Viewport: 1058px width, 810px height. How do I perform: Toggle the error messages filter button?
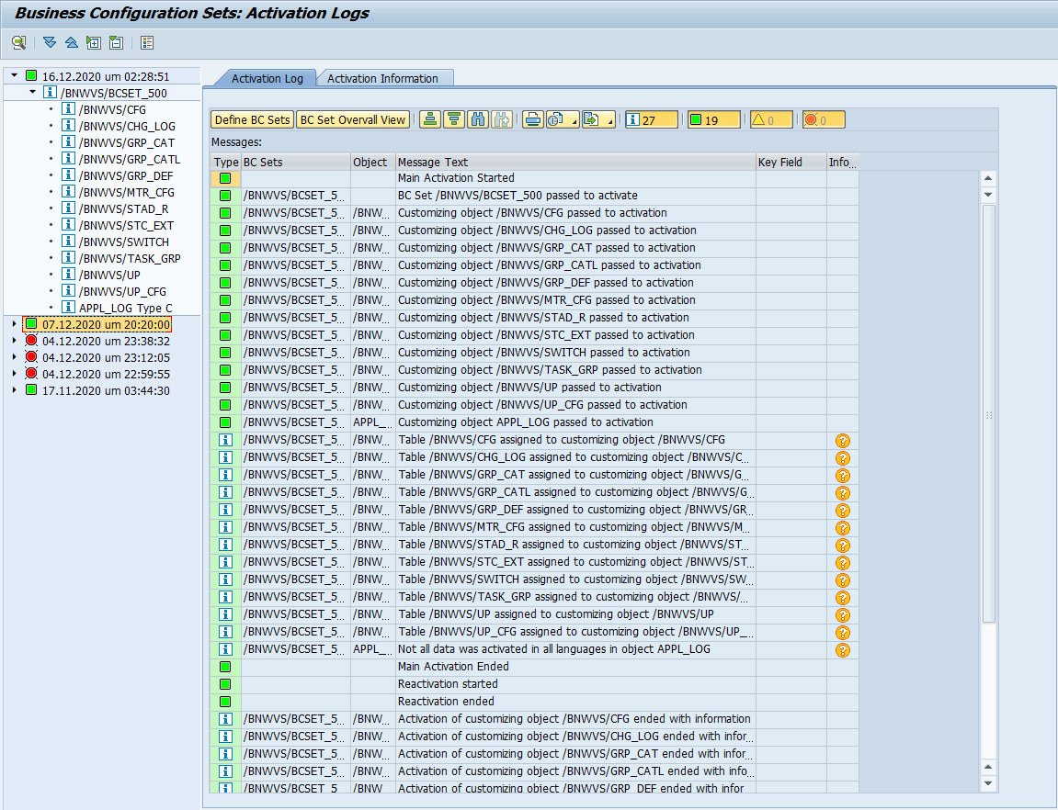click(x=822, y=119)
